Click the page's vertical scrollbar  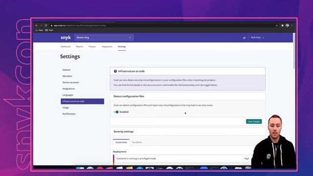coord(294,51)
